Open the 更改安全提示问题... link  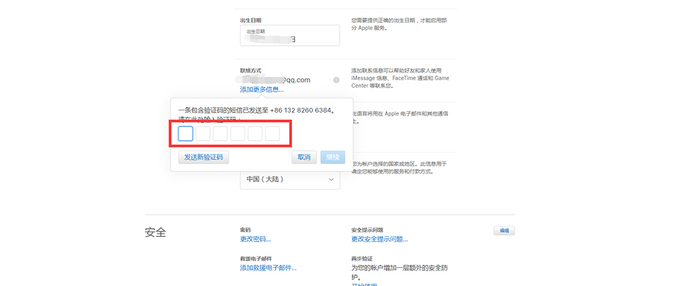(x=379, y=239)
